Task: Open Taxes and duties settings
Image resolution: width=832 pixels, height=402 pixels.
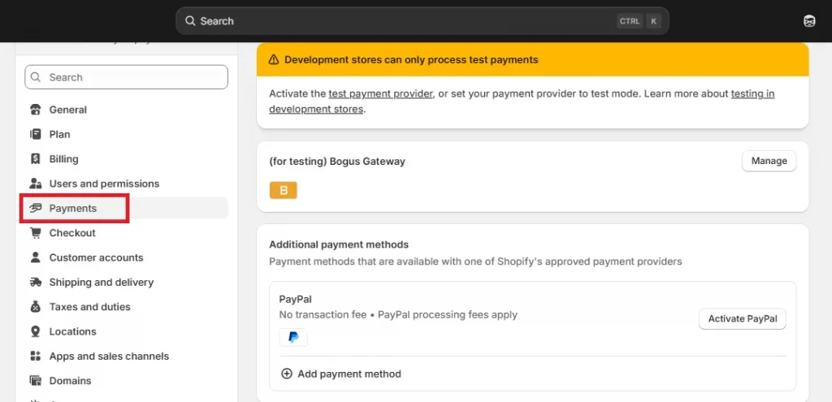Action: (89, 307)
